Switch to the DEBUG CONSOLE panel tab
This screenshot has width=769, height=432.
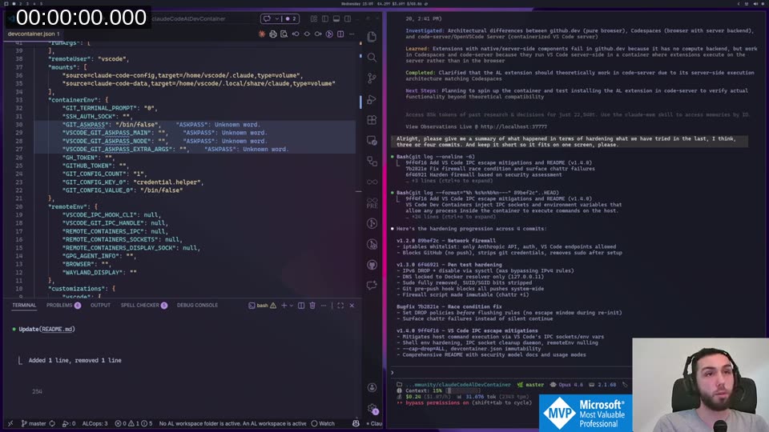[197, 305]
